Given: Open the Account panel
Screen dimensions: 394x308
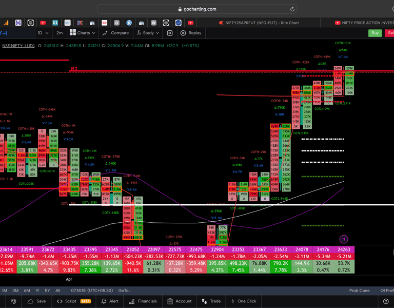Looking at the screenshot, I should click(180, 301).
